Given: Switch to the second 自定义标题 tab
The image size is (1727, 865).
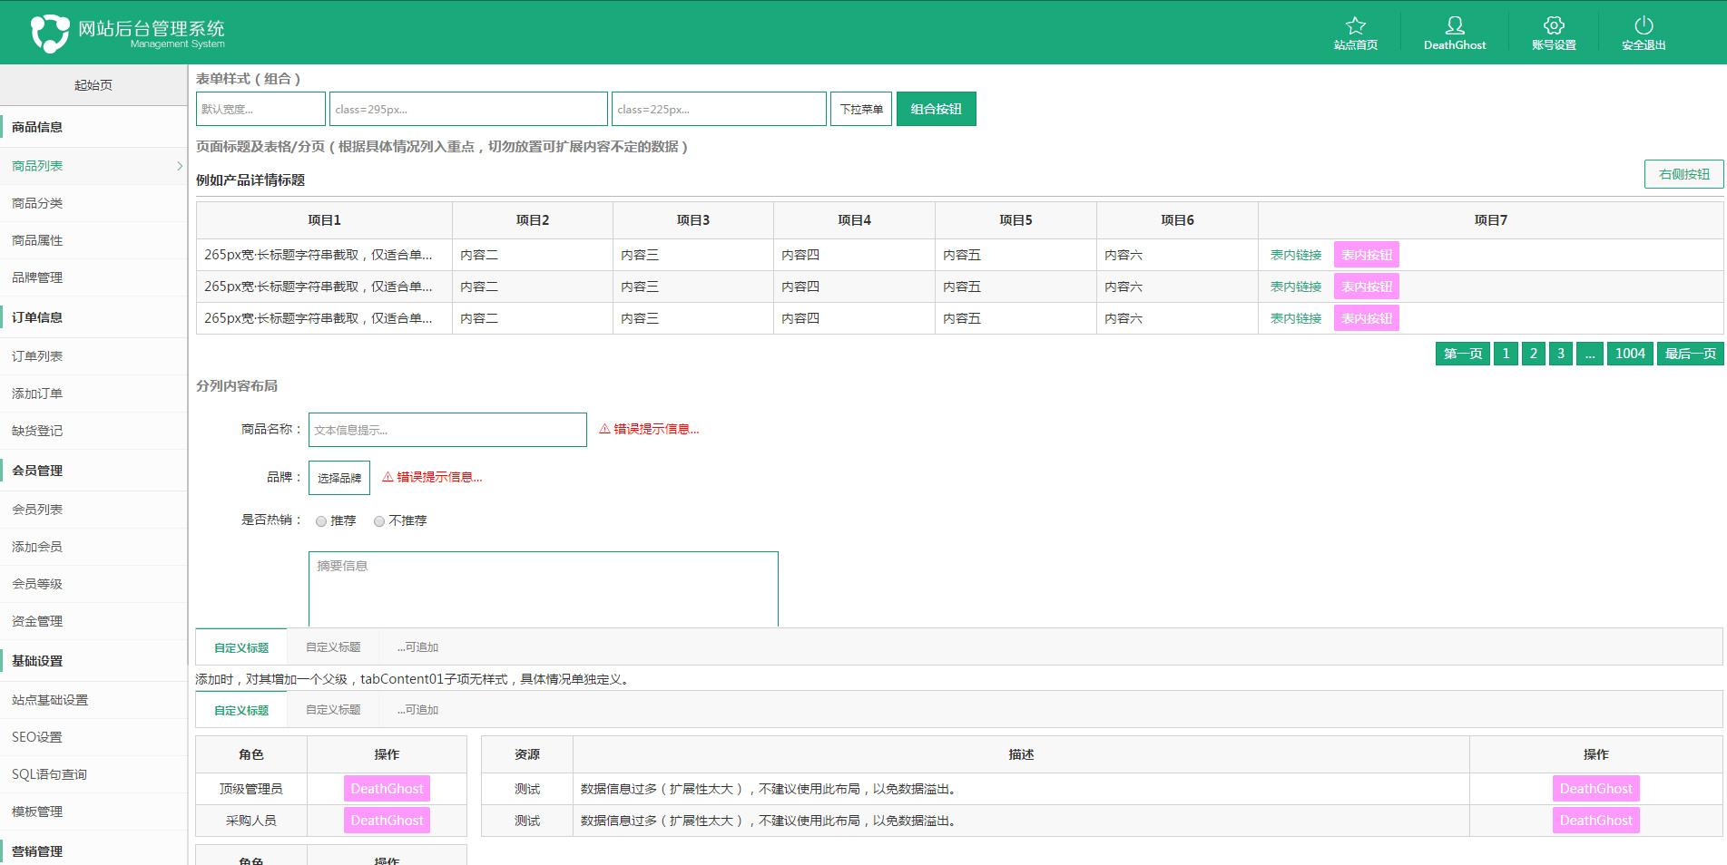Looking at the screenshot, I should tap(333, 647).
